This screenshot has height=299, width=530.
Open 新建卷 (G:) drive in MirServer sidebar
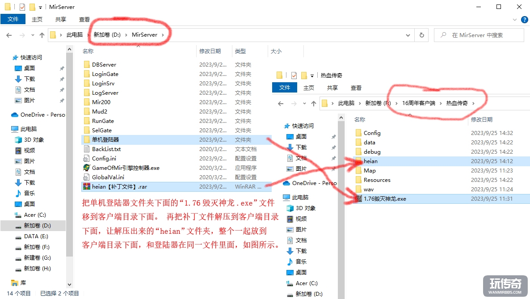pos(37,258)
